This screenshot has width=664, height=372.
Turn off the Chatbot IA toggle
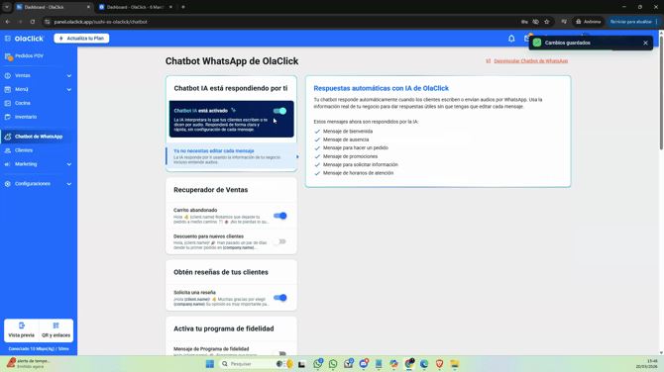(x=279, y=111)
